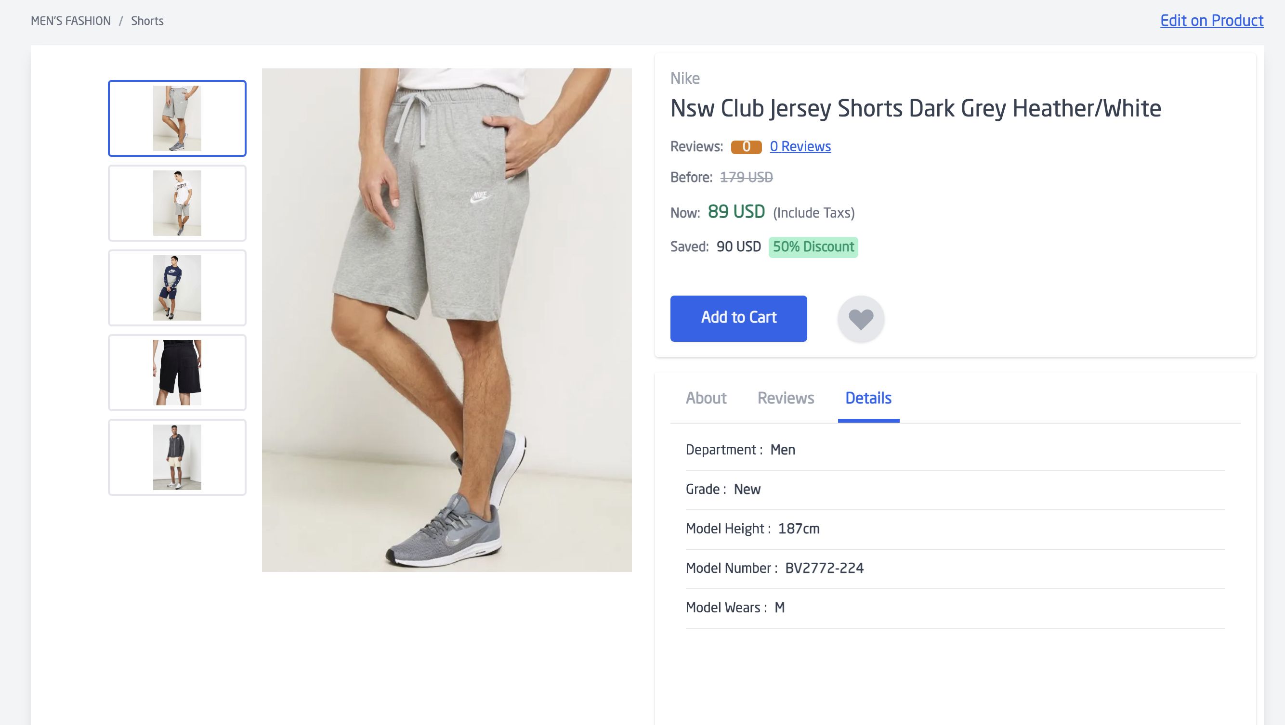Select the Details tab
The height and width of the screenshot is (725, 1285).
868,398
